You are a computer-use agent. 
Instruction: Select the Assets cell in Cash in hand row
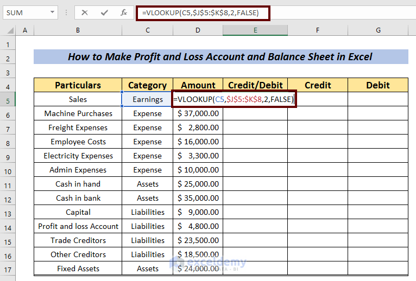(x=148, y=184)
